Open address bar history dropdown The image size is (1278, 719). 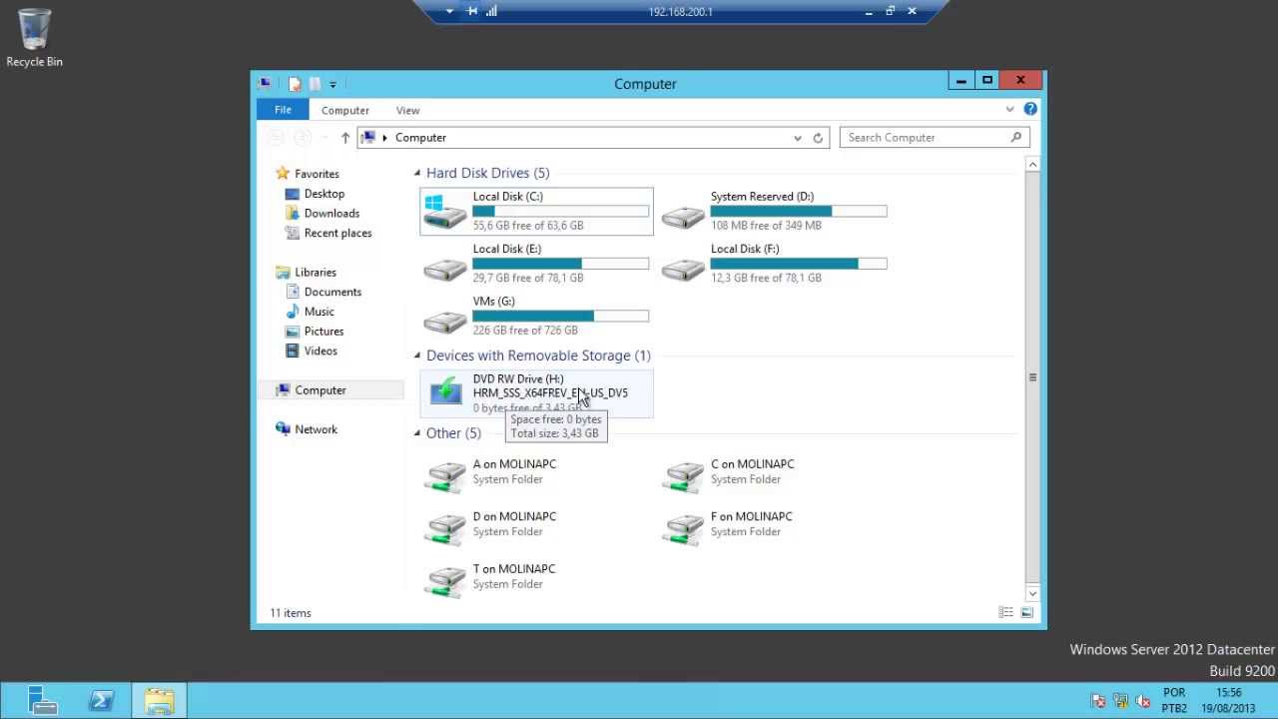tap(797, 138)
